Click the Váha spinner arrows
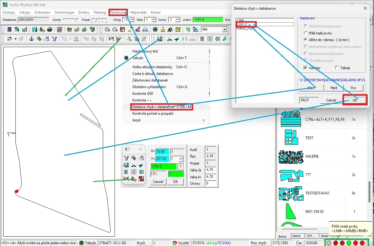The image size is (374, 246). pos(154,20)
